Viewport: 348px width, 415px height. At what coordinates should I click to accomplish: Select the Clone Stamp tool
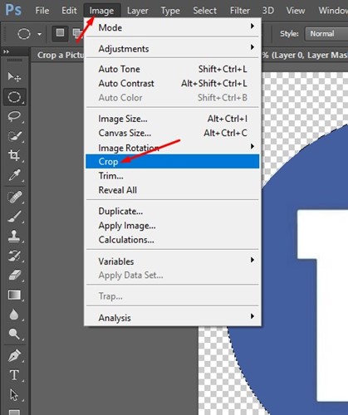point(14,236)
